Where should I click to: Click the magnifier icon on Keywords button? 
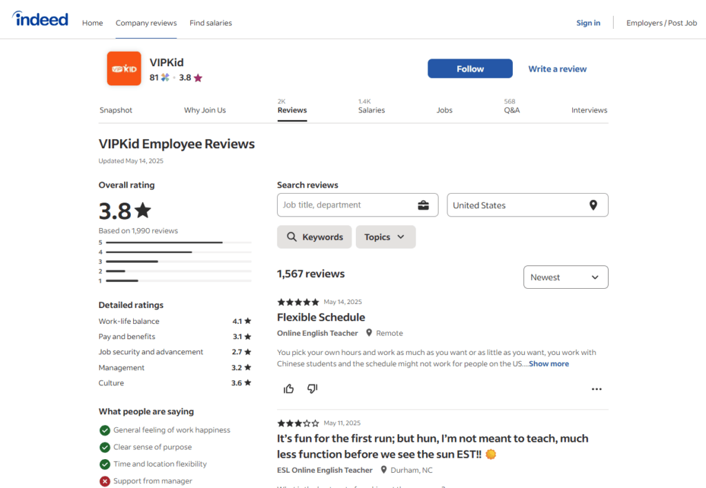292,237
